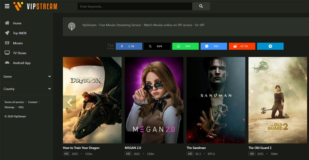Screen dimensions: 309x160
Task: Click HD badge under The Sandman
Action: (190, 154)
